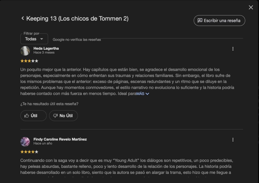Click Heda Lagertha's three-star rating

click(29, 61)
